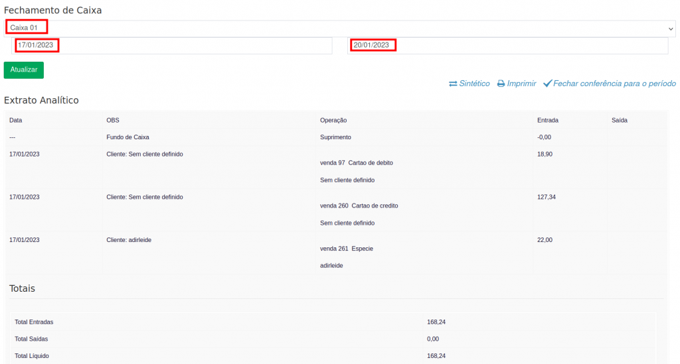Select the venda 97 Cartao de debito entry
Screen dimensions: 680x364
coord(361,163)
